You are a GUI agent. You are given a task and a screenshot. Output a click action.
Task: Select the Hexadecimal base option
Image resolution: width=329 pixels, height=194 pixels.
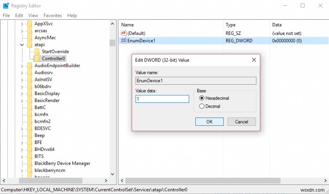click(x=214, y=98)
